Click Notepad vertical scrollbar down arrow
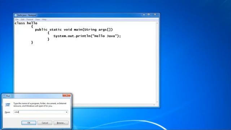The width and height of the screenshot is (231, 130). (157, 102)
